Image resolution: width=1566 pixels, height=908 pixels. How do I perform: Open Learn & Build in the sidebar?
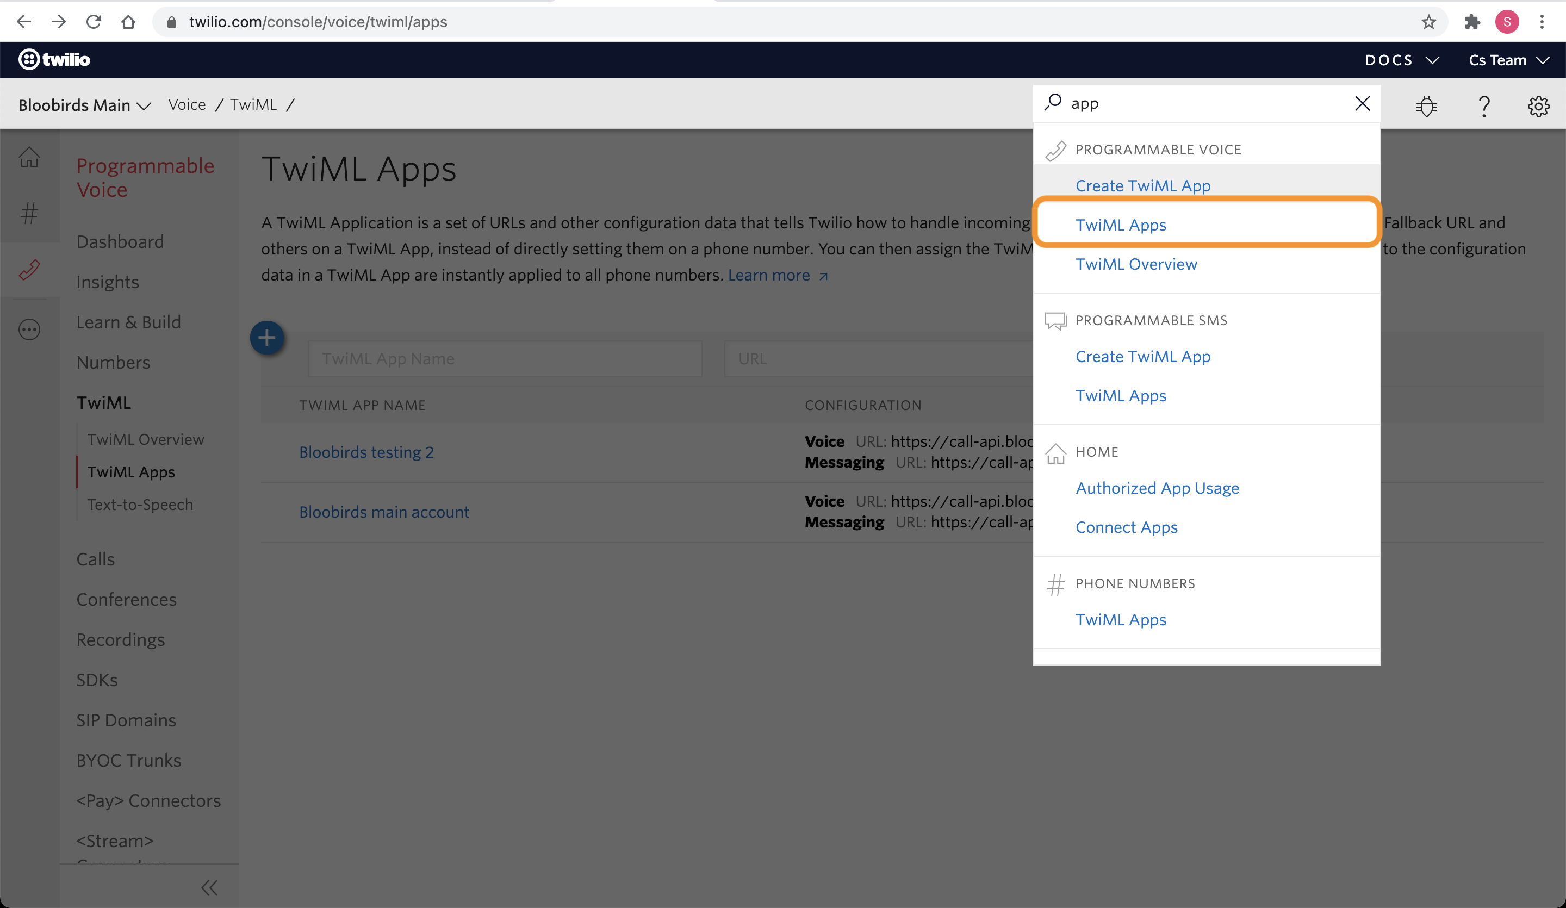pyautogui.click(x=129, y=322)
